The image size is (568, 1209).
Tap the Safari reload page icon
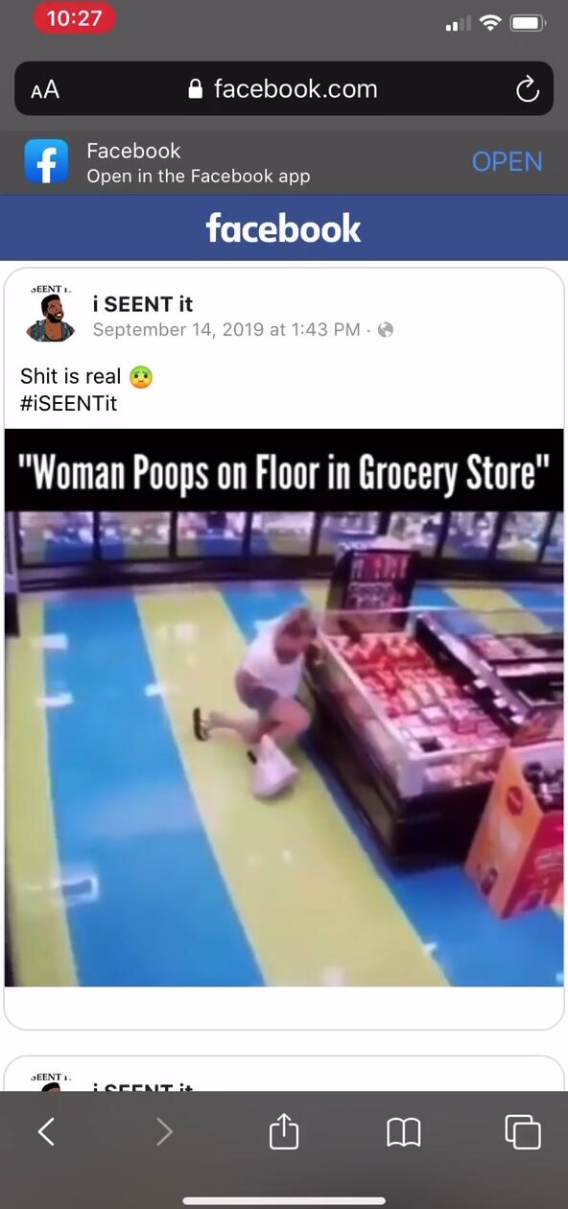click(x=527, y=89)
